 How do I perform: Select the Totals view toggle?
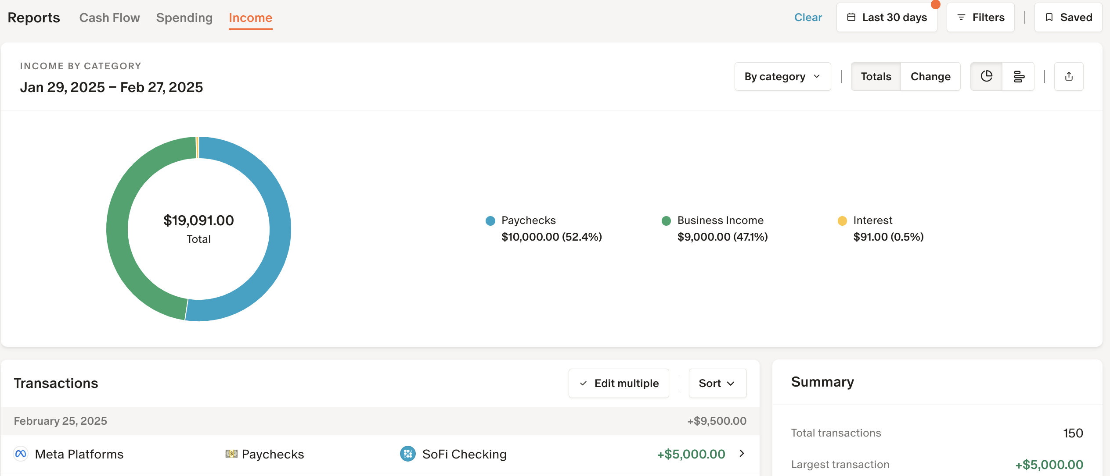(x=876, y=76)
